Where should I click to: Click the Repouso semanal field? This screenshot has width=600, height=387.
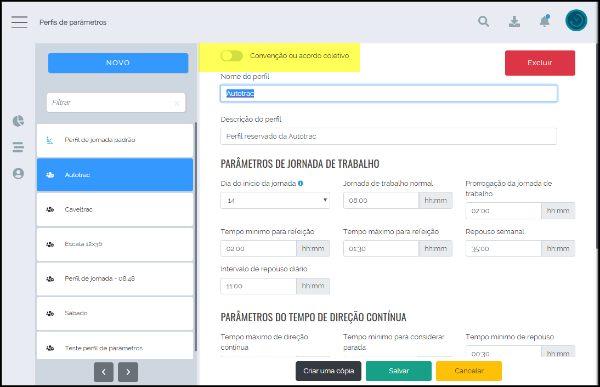pos(503,248)
